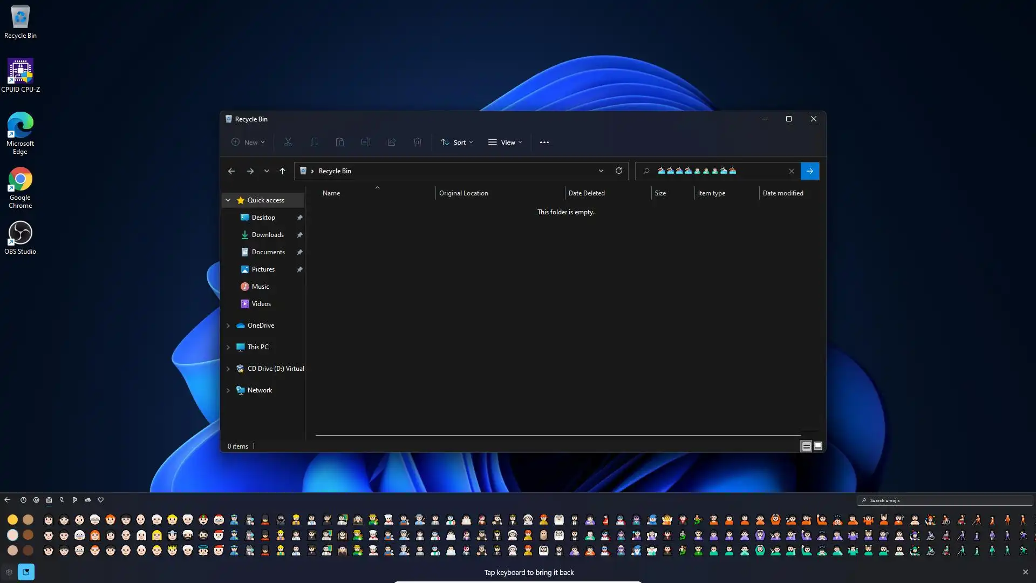Click the Search emojis input field
The height and width of the screenshot is (583, 1036).
click(944, 500)
